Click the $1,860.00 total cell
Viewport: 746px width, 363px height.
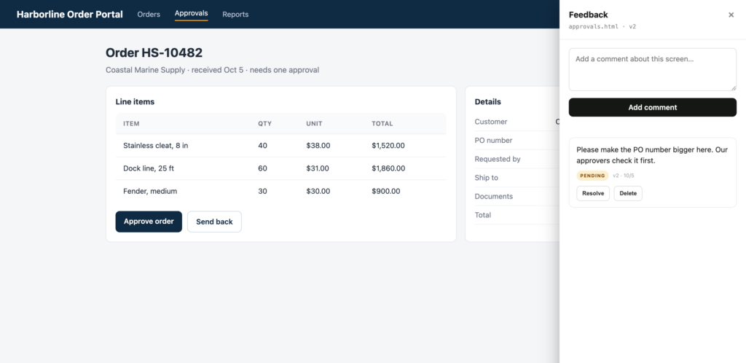388,168
